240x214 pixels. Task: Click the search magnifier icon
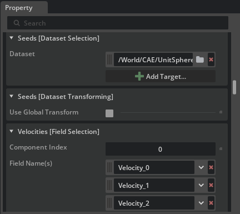coord(17,23)
